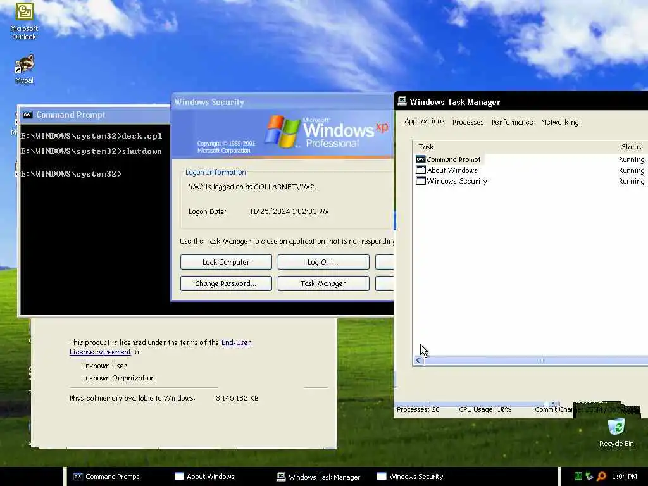
Task: Select About Windows row in task list
Action: (530, 170)
